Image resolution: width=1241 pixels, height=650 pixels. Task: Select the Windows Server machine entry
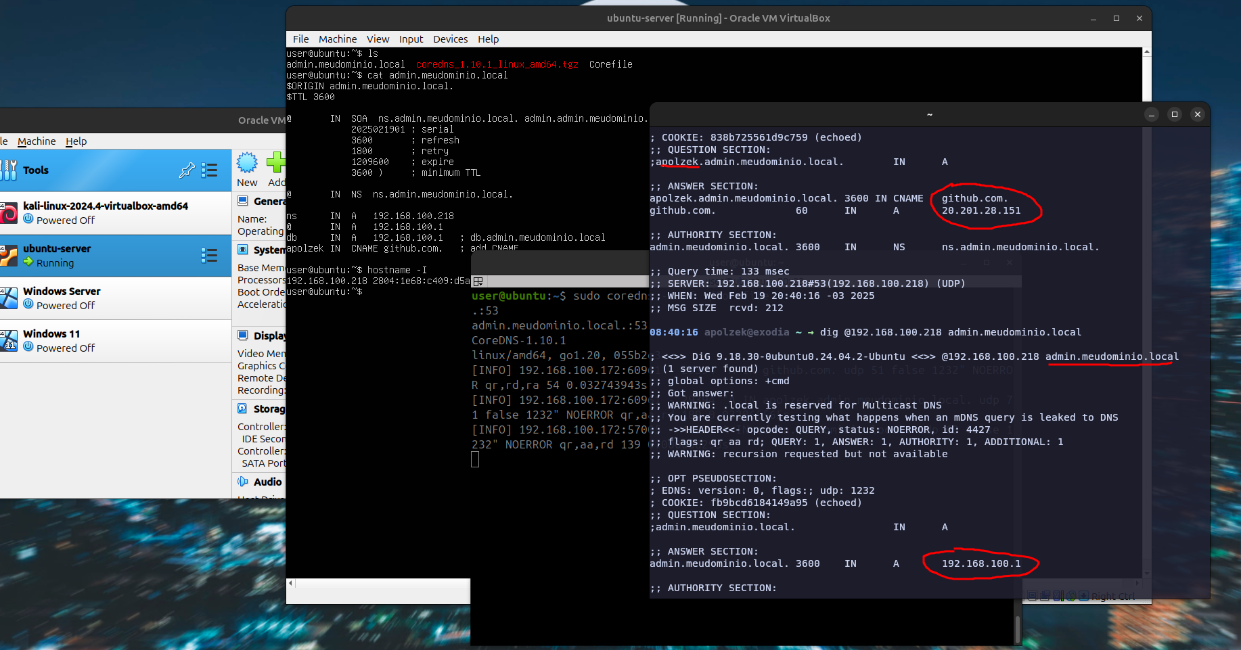point(116,298)
